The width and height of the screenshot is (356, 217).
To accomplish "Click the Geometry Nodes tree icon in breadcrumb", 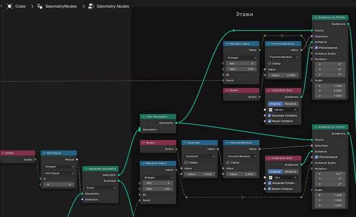I will point(91,7).
